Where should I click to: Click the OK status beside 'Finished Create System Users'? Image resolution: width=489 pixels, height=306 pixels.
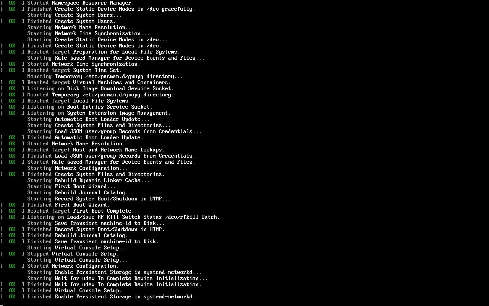[12, 21]
